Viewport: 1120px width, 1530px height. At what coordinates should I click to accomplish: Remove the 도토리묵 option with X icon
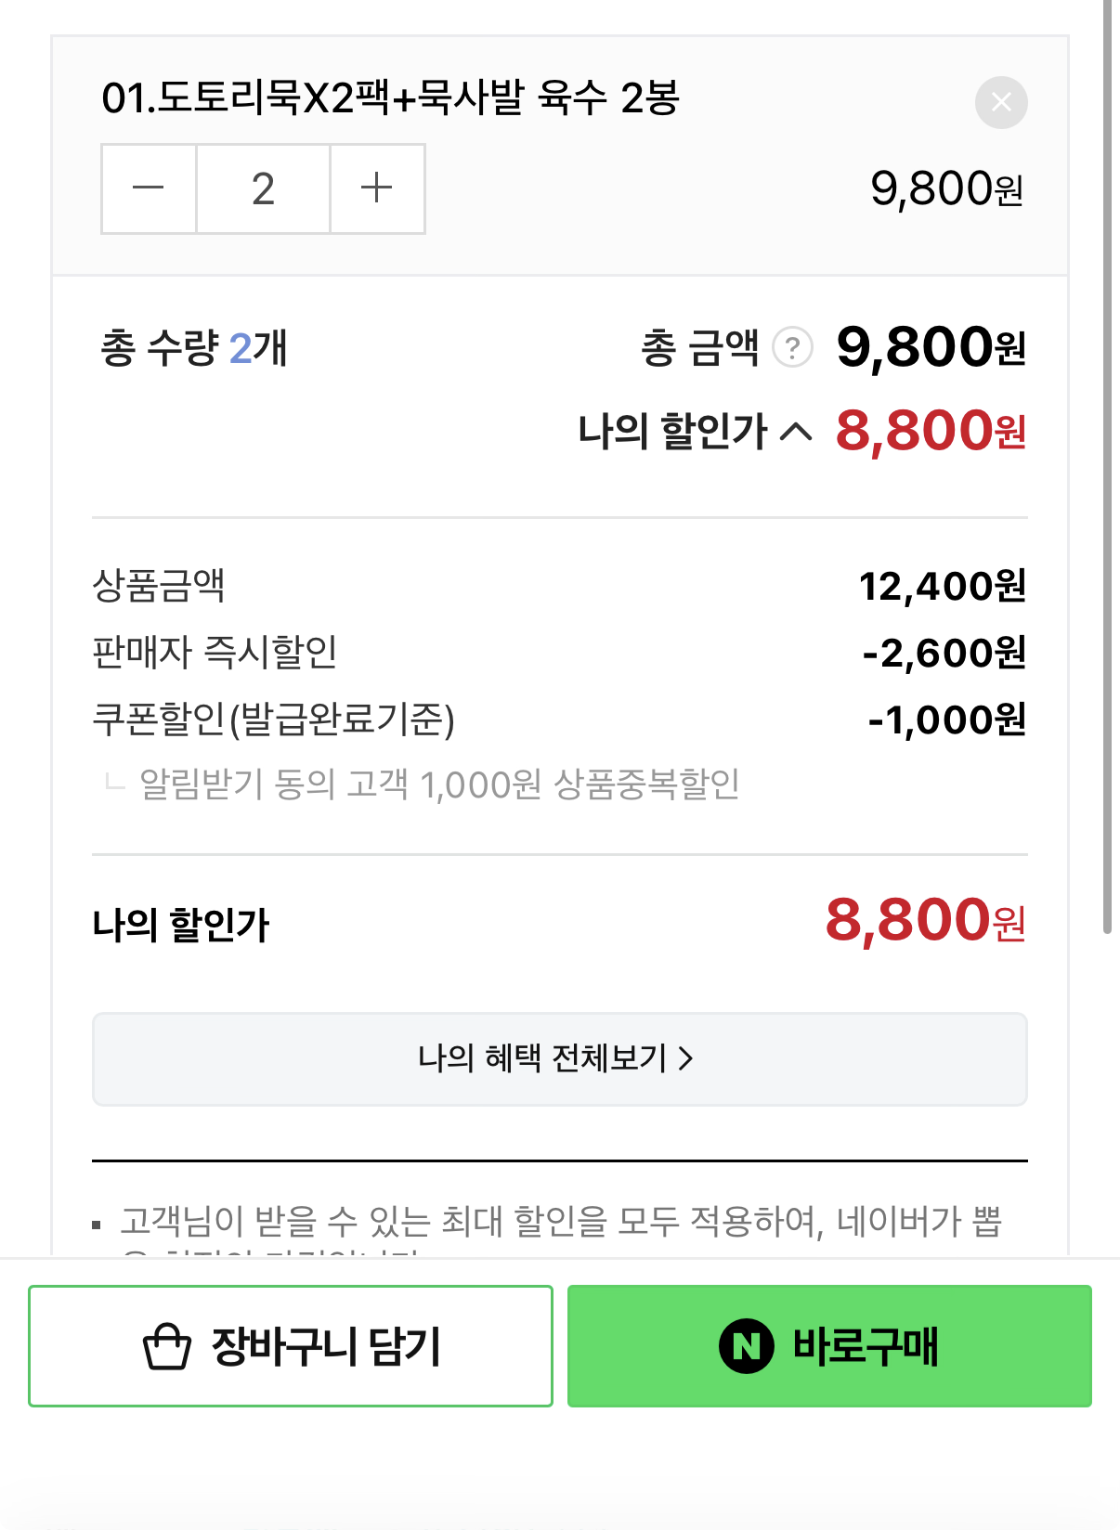coord(1001,102)
